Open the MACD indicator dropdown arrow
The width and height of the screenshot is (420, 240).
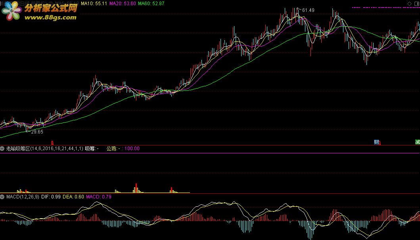click(x=2, y=197)
